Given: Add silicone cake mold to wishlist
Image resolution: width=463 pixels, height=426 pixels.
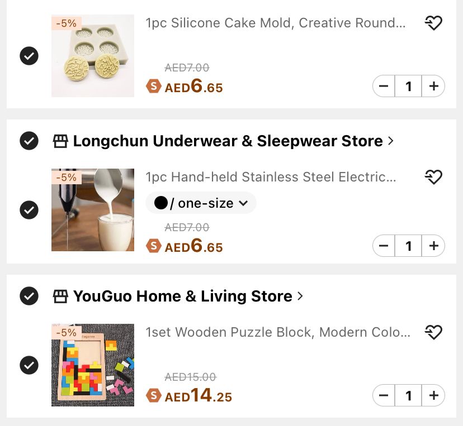Looking at the screenshot, I should pos(433,23).
